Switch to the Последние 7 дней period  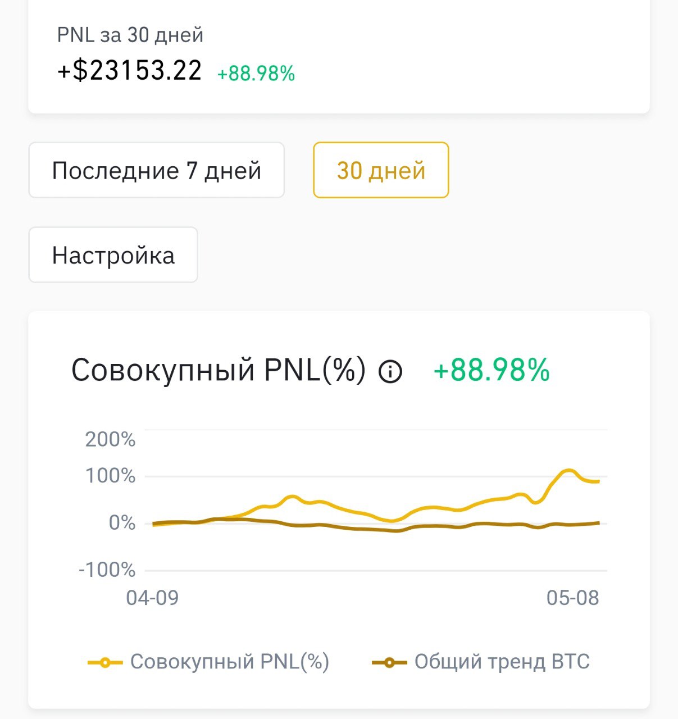click(156, 170)
